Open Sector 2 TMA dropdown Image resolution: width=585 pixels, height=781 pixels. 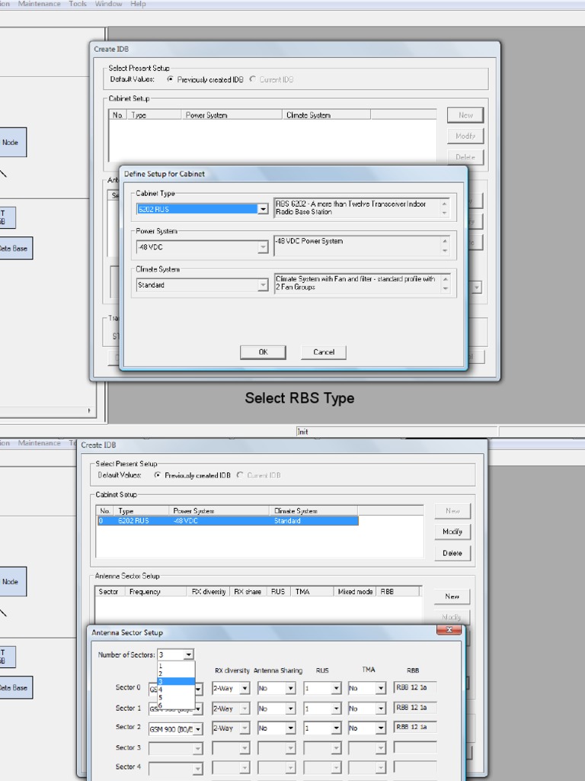381,728
